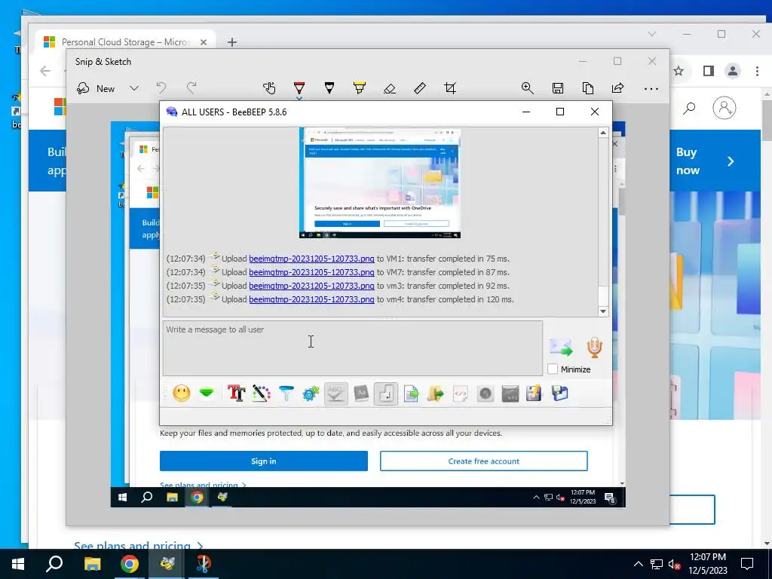This screenshot has width=772, height=579.
Task: Open the uploaded file link sent to VM1
Action: 311,259
